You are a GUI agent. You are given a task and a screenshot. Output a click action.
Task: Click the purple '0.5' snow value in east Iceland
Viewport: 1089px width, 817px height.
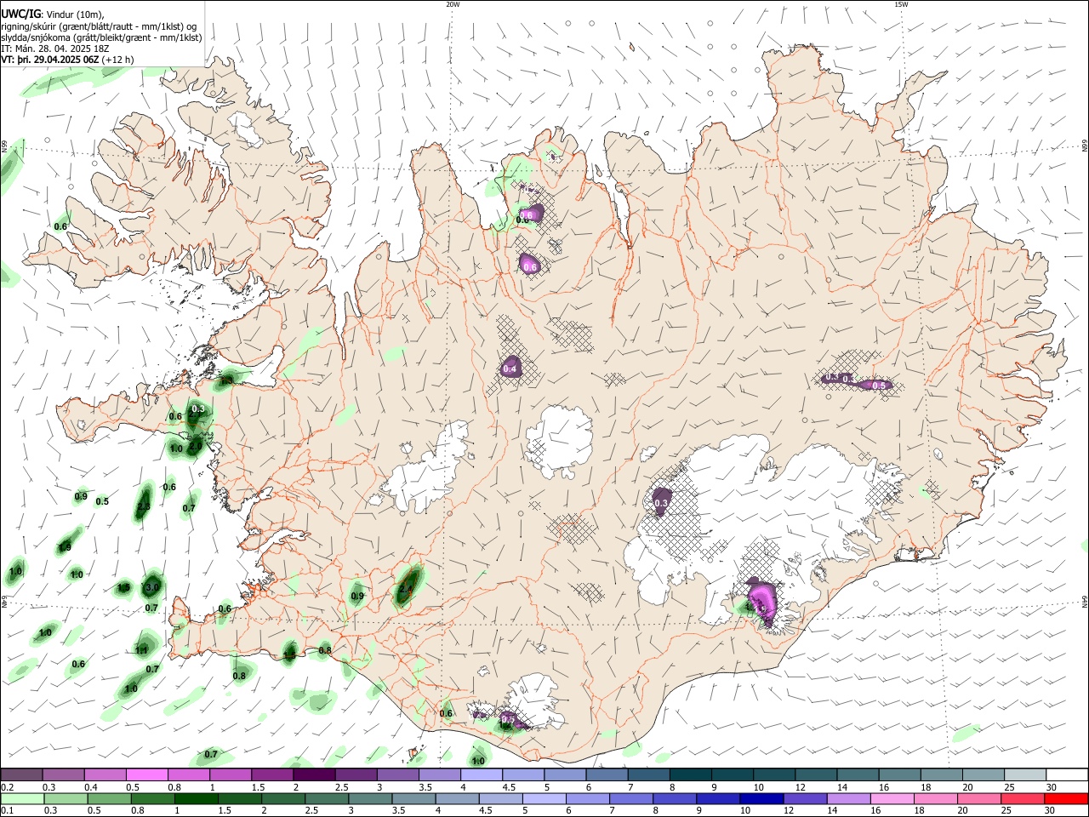click(879, 386)
